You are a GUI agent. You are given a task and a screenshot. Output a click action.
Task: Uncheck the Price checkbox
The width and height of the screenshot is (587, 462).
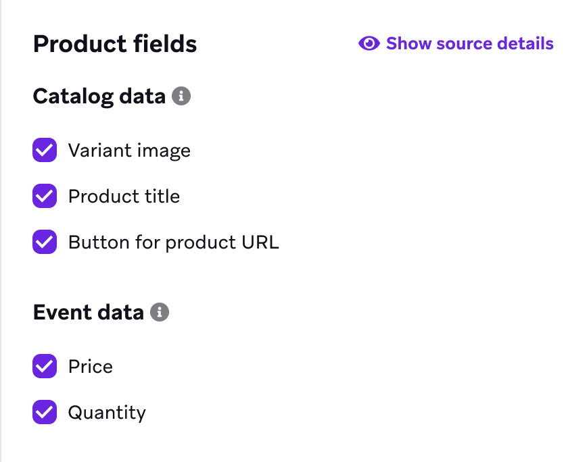(x=45, y=367)
